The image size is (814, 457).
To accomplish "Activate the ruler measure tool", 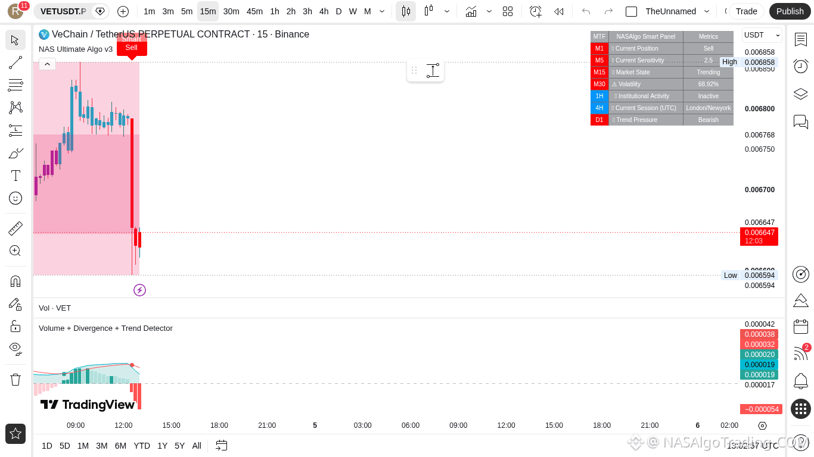I will tap(15, 228).
